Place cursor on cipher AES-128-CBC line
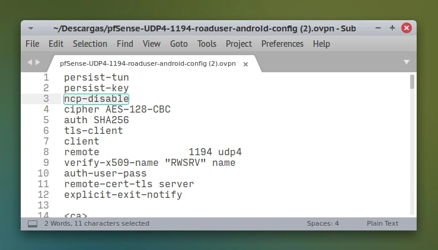This screenshot has width=438, height=250. pos(117,110)
